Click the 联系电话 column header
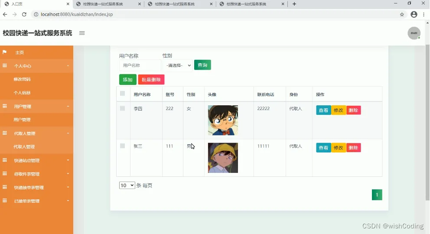The image size is (430, 234). 265,94
